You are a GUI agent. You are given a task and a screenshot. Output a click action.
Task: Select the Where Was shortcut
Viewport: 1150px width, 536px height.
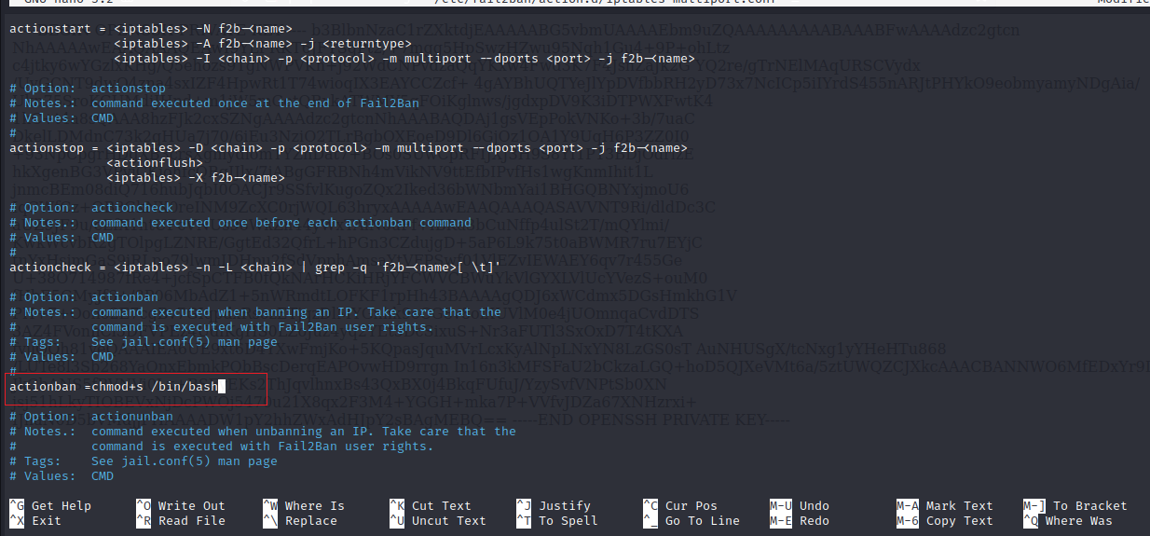(x=1089, y=521)
